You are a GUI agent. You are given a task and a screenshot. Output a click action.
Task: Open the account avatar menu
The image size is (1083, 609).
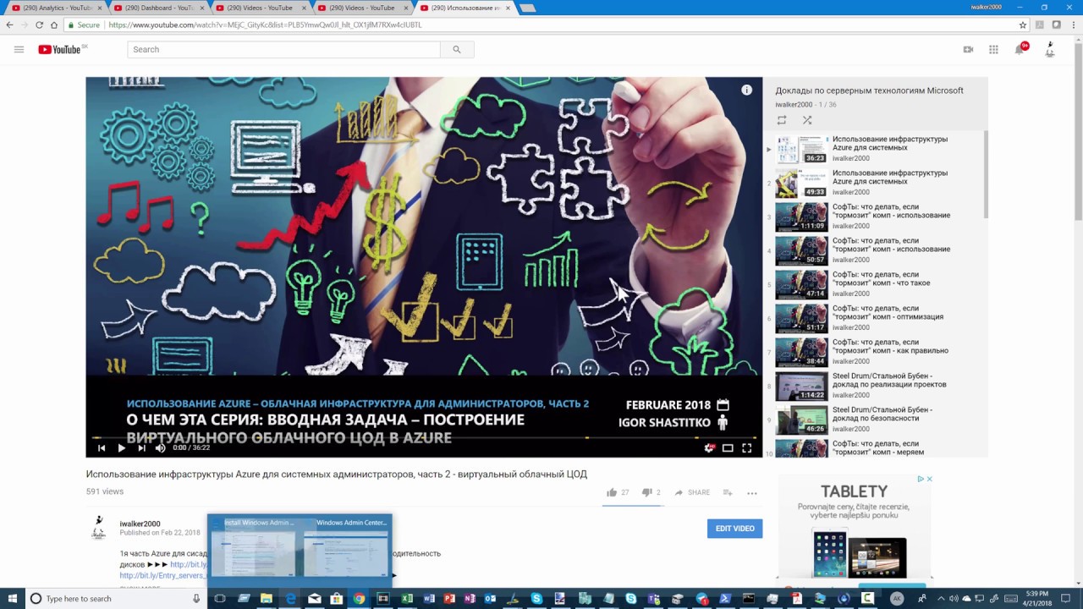tap(1049, 49)
